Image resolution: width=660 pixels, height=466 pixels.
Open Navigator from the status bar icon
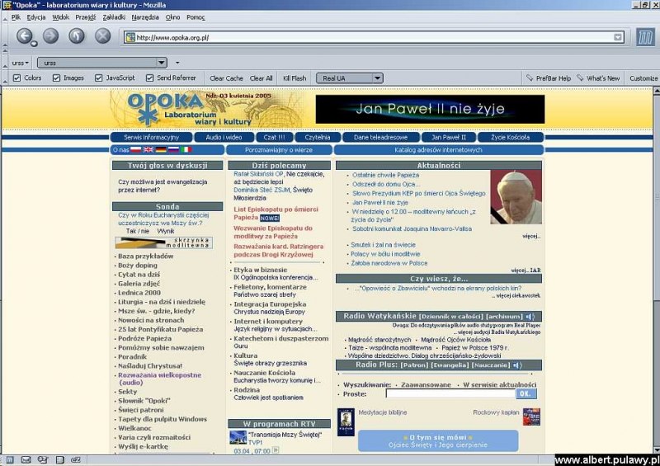click(x=10, y=459)
